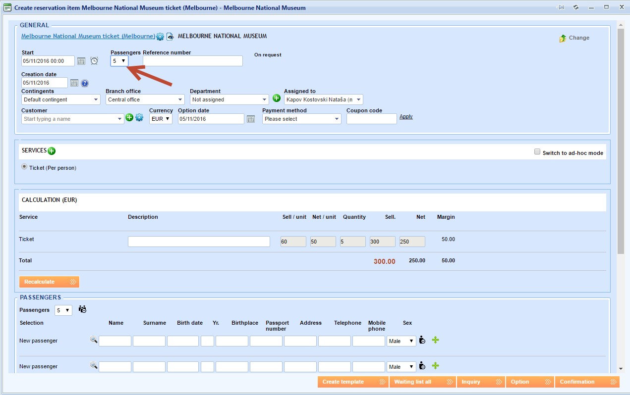Image resolution: width=630 pixels, height=395 pixels.
Task: Click the red total value 300.00
Action: pos(385,261)
